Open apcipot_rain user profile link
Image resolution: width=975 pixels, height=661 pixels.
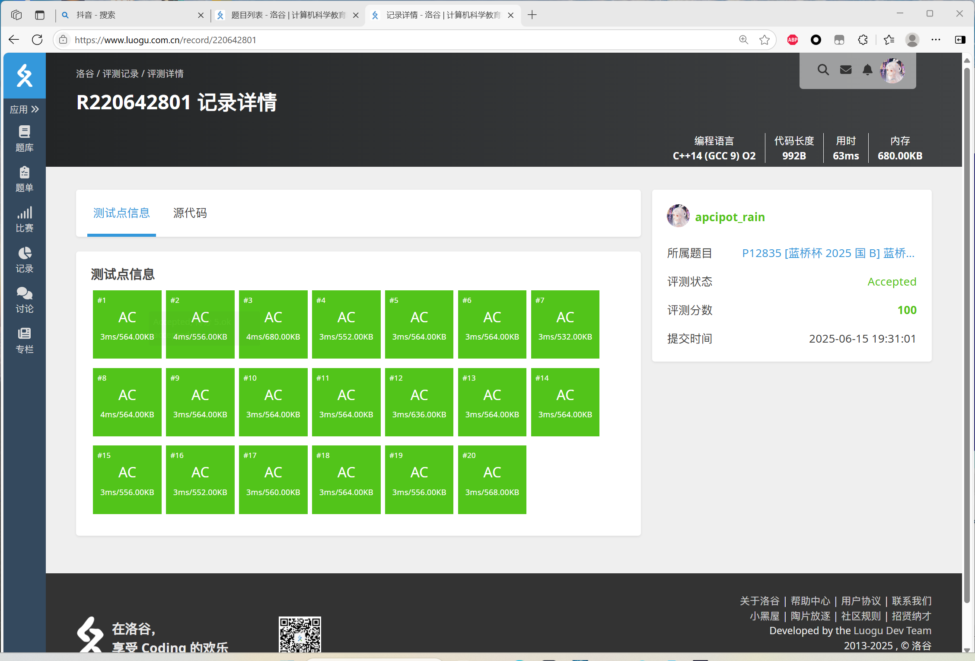click(x=730, y=217)
